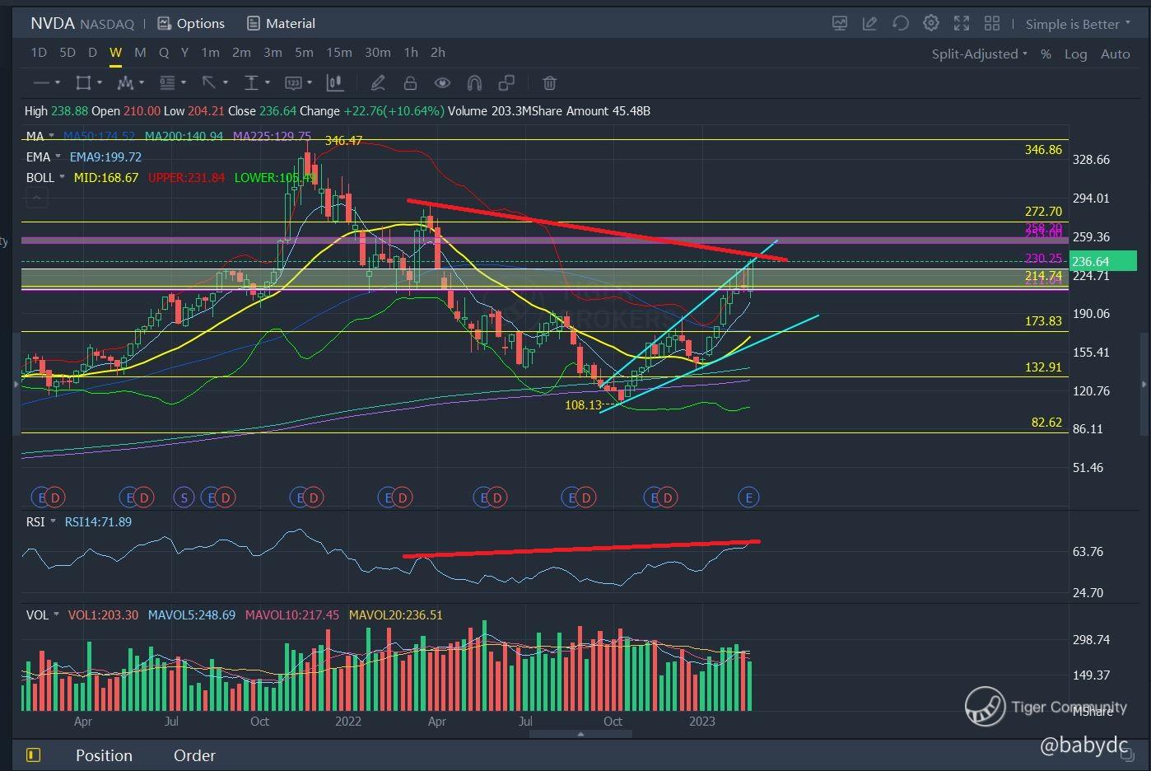Open the arrow tool dropdown arrow
This screenshot has width=1151, height=771.
[225, 82]
